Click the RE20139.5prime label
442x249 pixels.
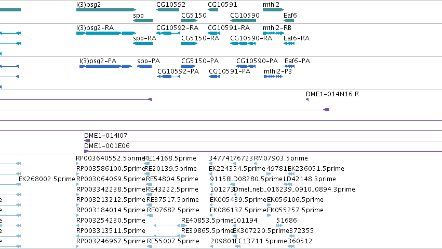(170, 169)
